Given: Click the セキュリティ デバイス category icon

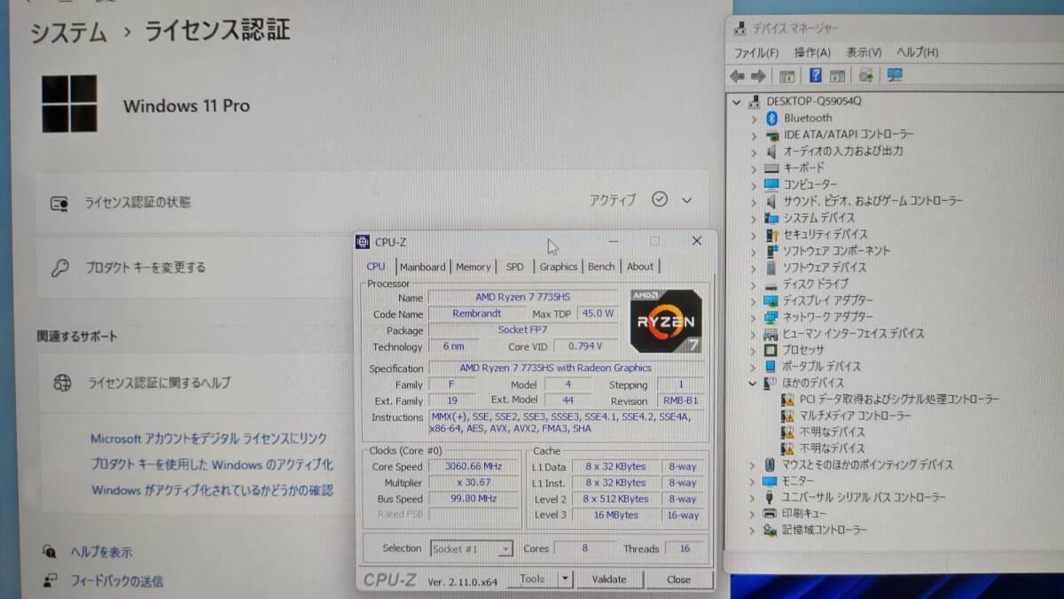Looking at the screenshot, I should pos(771,234).
